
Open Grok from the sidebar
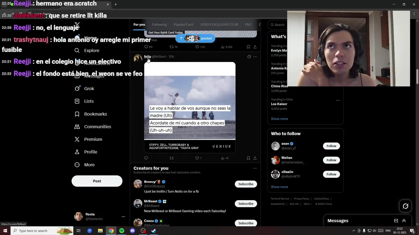point(84,88)
